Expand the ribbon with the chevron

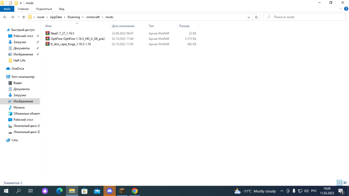(340, 9)
